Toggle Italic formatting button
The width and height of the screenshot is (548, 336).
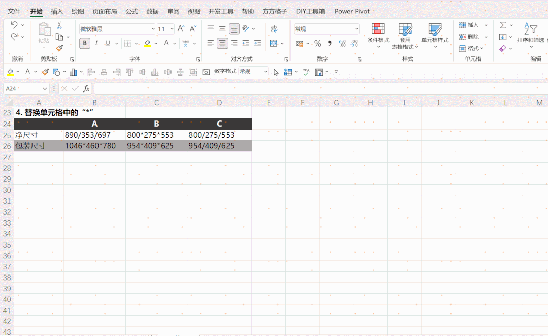coord(96,43)
